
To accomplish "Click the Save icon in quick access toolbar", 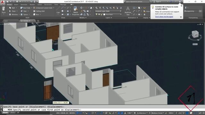I will tap(14, 2).
